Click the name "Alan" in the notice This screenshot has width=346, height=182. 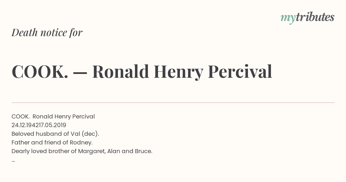click(114, 151)
